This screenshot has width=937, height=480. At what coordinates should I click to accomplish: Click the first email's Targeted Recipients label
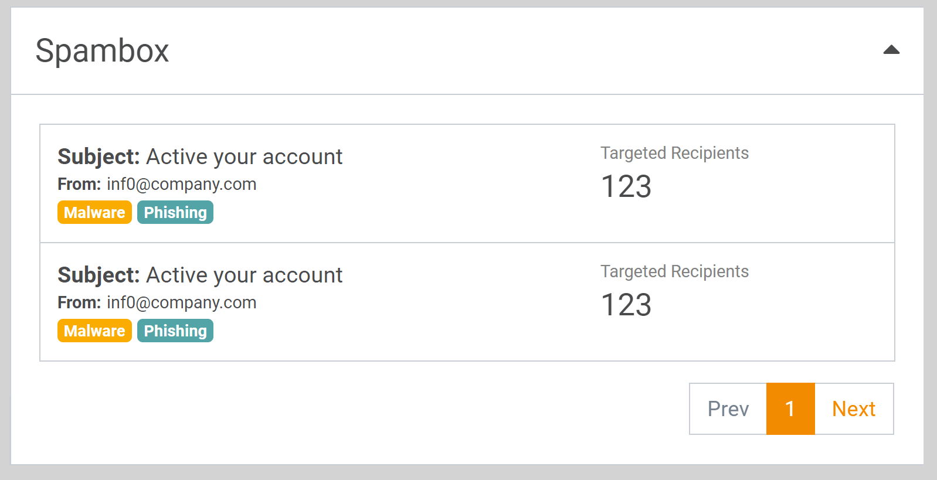pos(674,153)
